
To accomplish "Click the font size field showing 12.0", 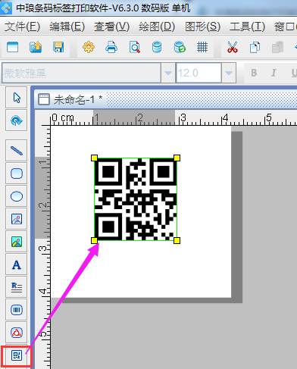I will (199, 73).
